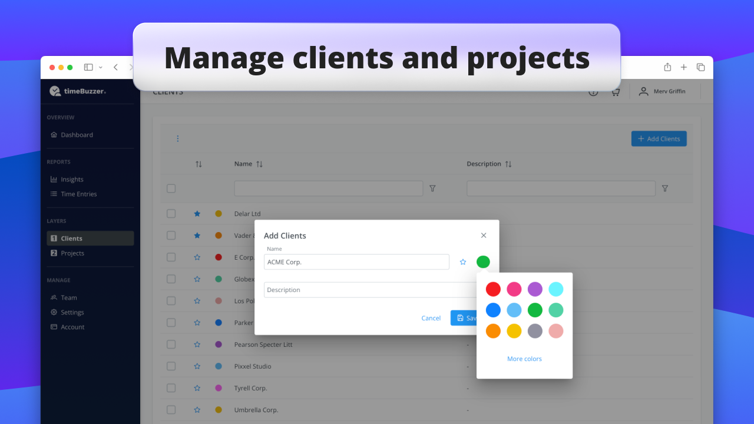
Task: Click the Name filter input field
Action: (329, 188)
